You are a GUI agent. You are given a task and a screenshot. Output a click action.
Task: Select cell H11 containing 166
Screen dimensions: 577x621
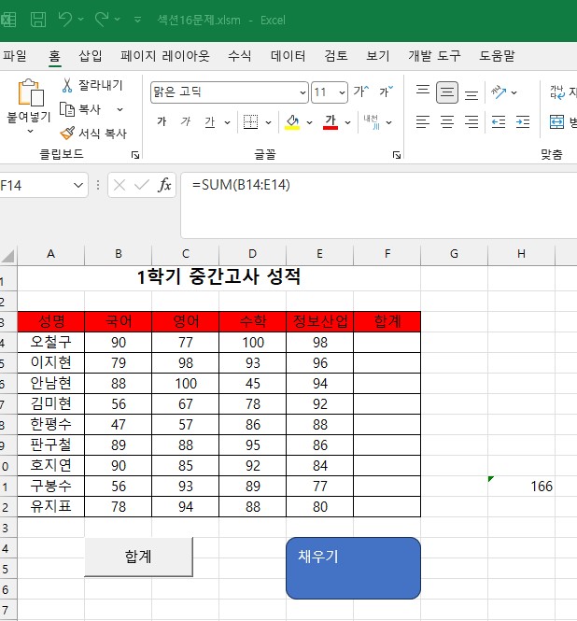[x=521, y=486]
